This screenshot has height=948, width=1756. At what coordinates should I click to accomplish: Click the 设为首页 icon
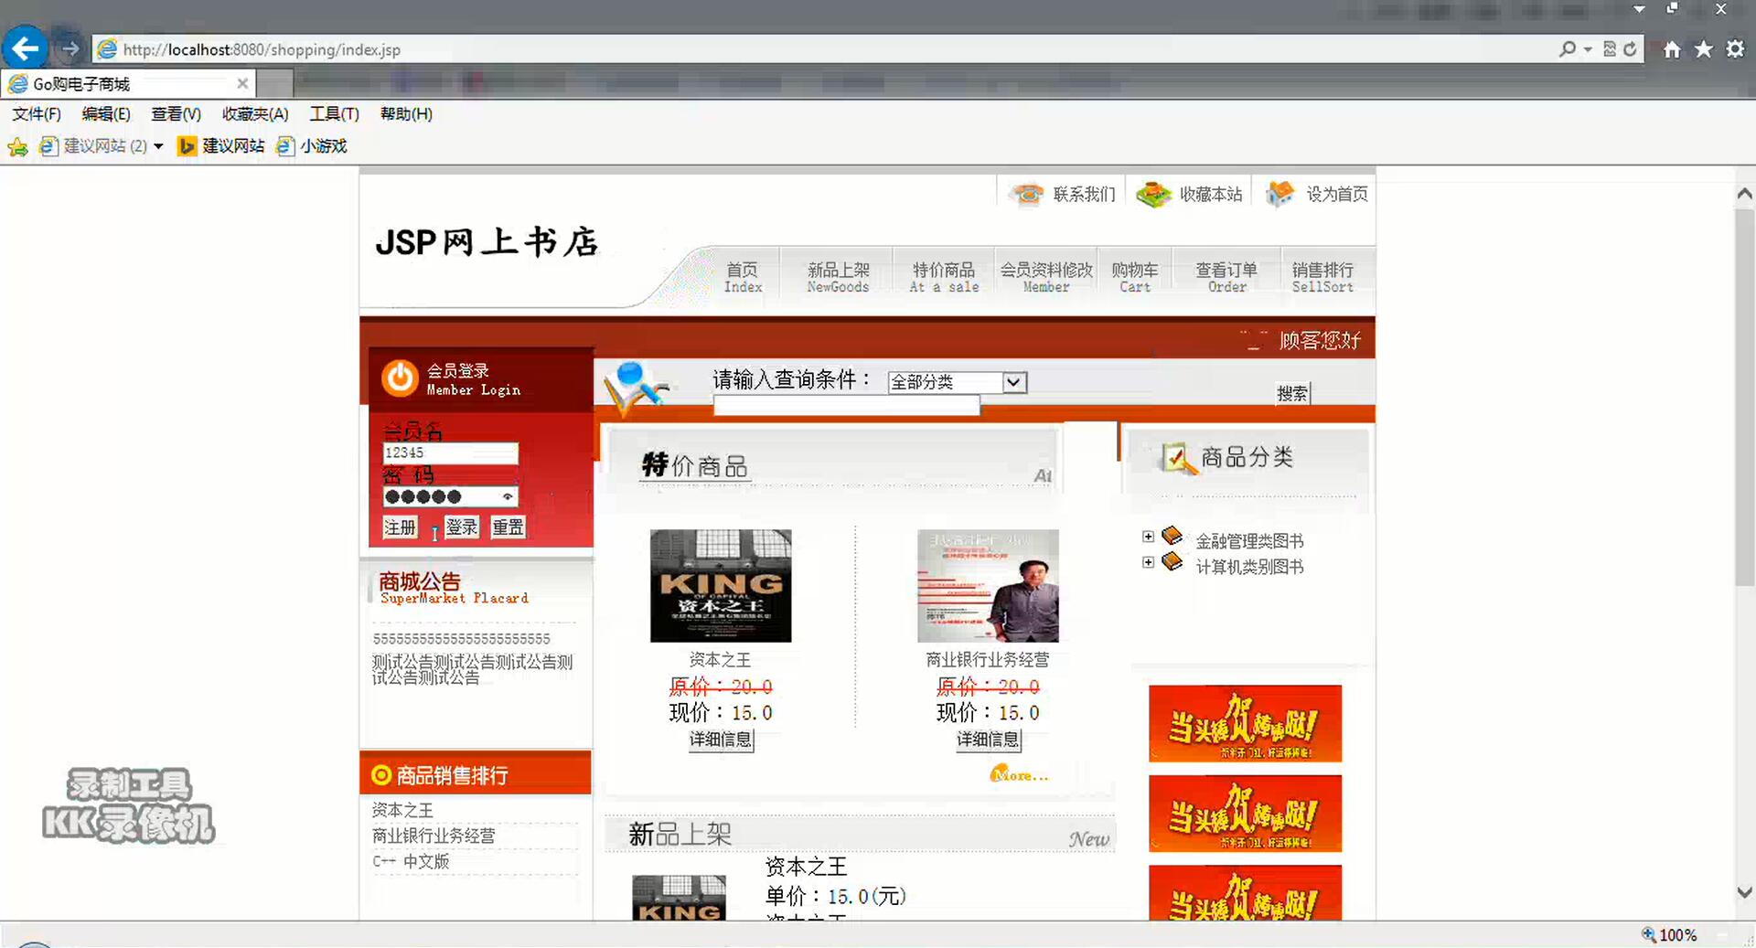(1280, 193)
